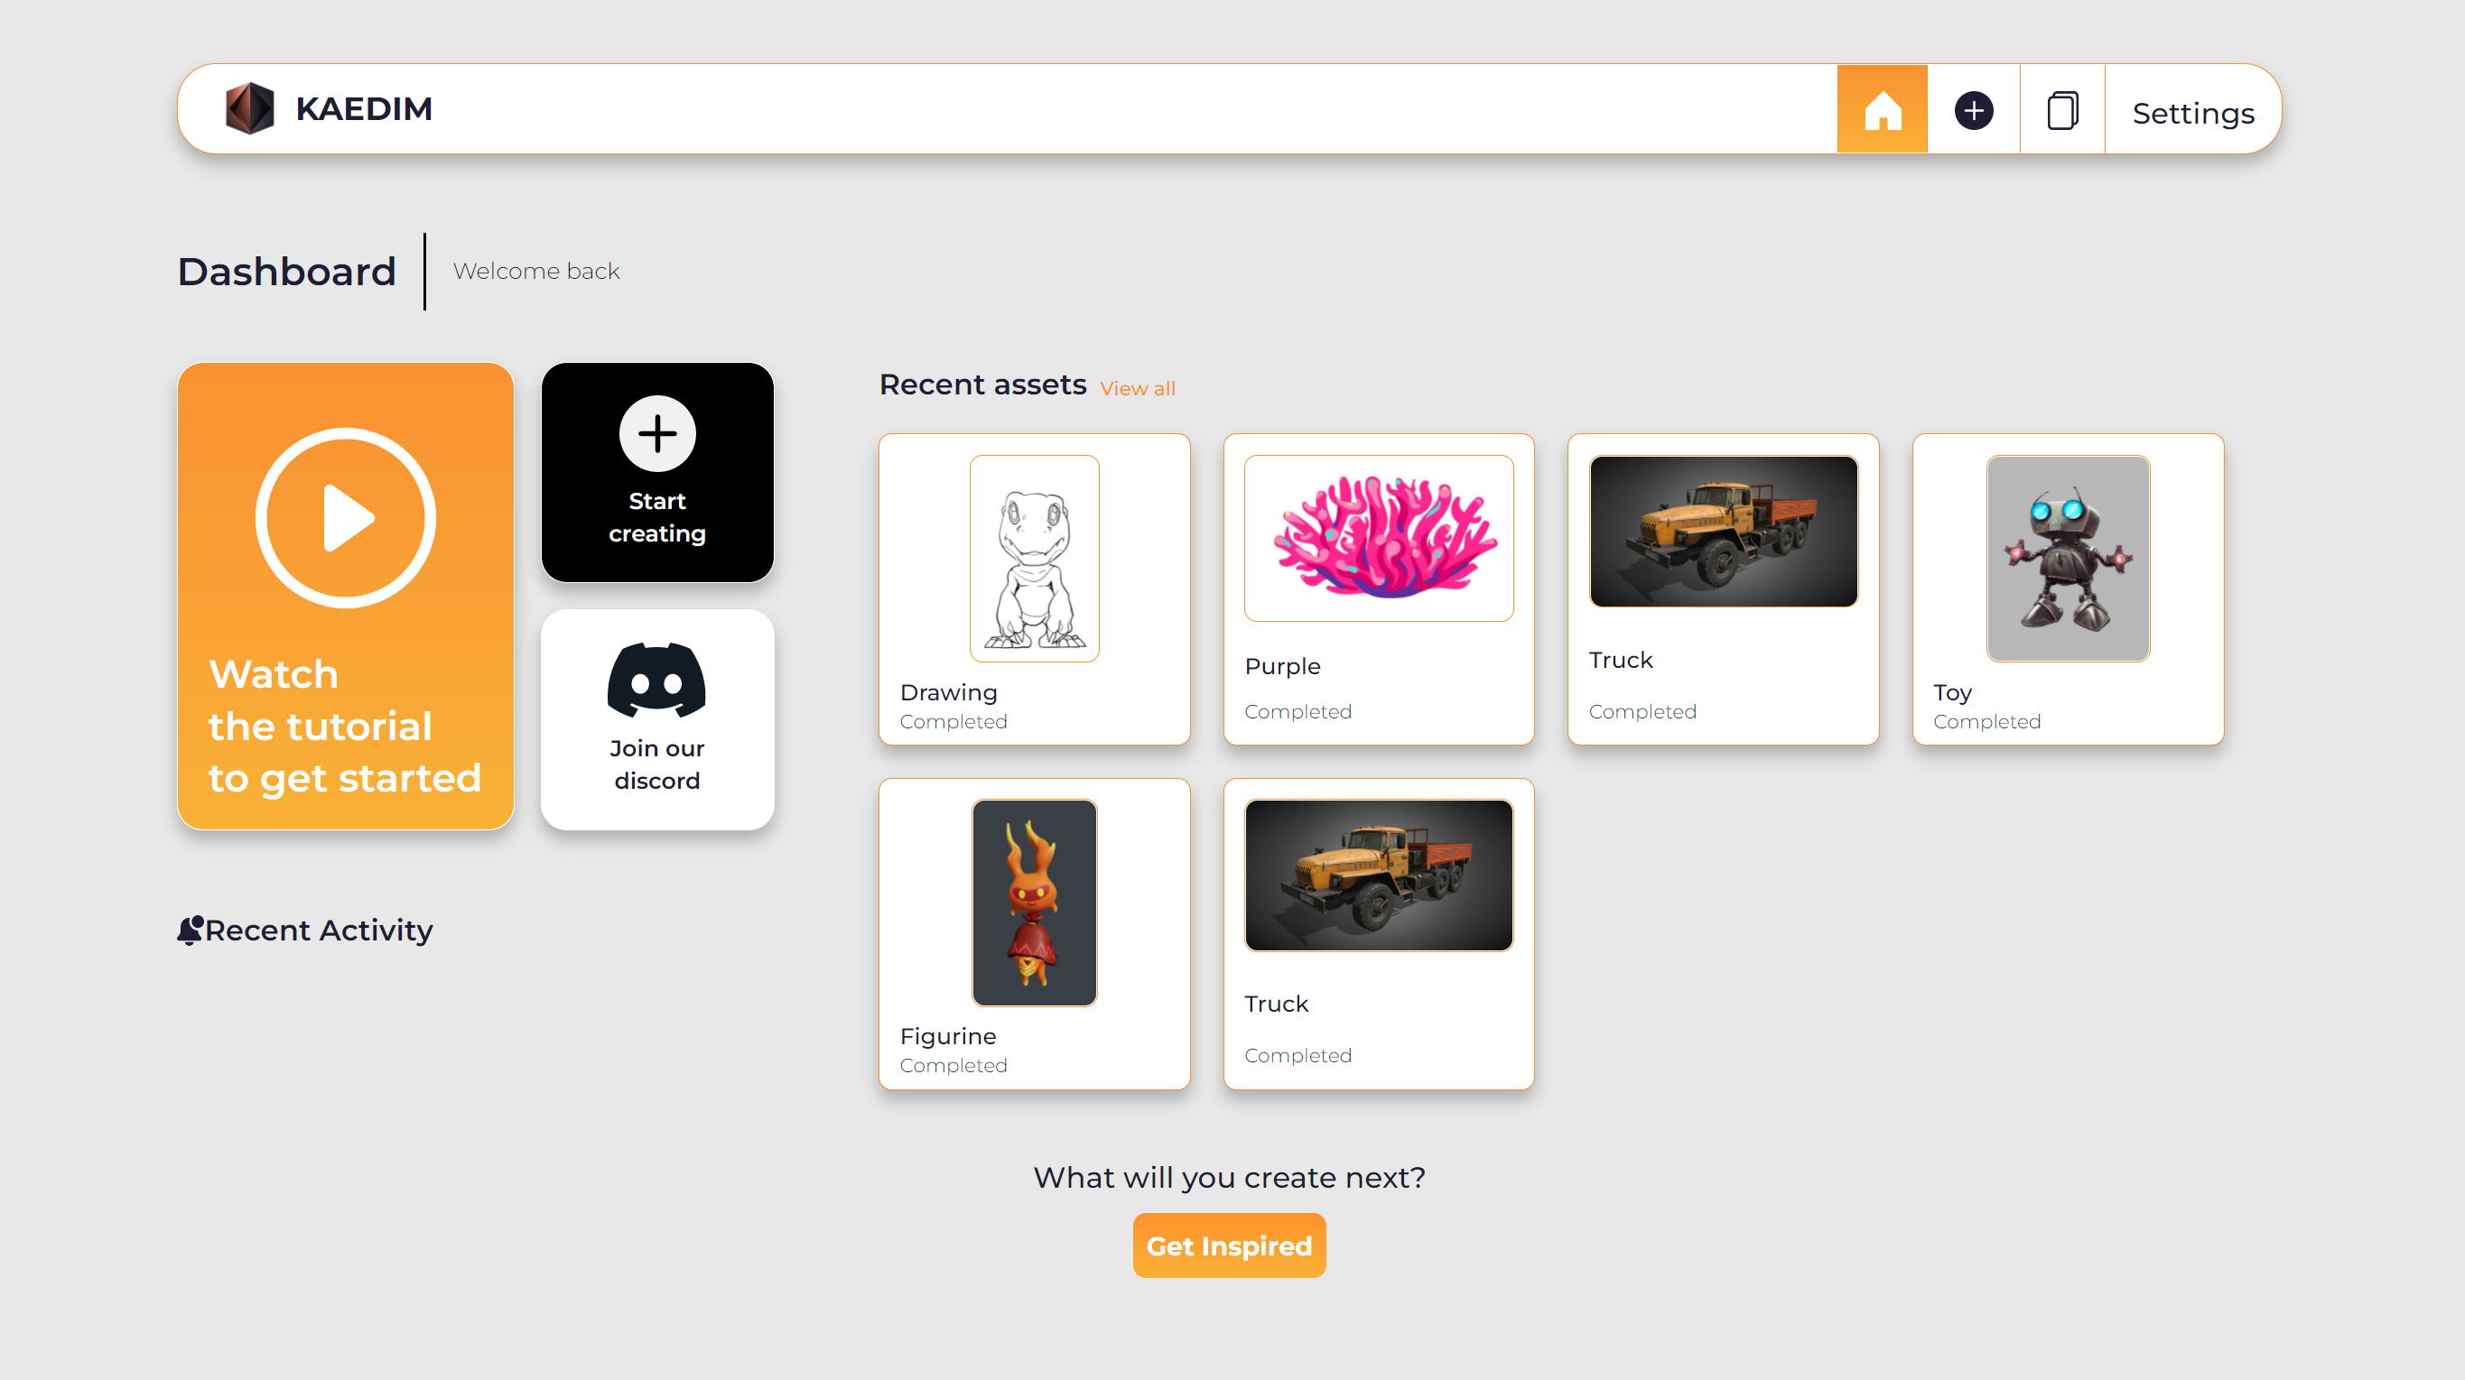The image size is (2465, 1380).
Task: Click the Get Inspired button
Action: [1229, 1246]
